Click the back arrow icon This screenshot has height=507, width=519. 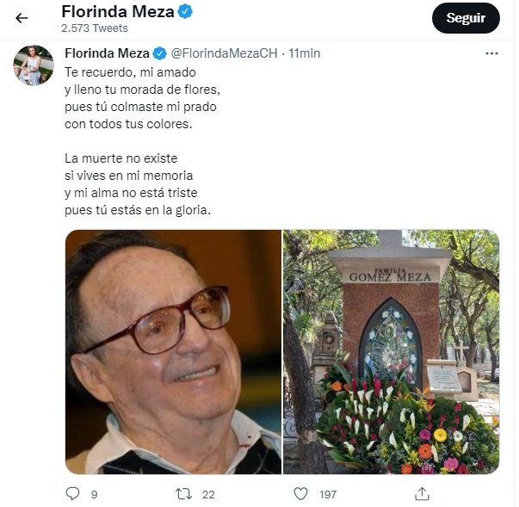[x=22, y=18]
